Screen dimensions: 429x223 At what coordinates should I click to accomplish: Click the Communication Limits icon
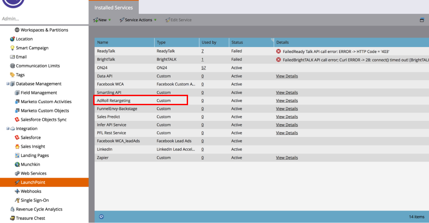pyautogui.click(x=12, y=66)
